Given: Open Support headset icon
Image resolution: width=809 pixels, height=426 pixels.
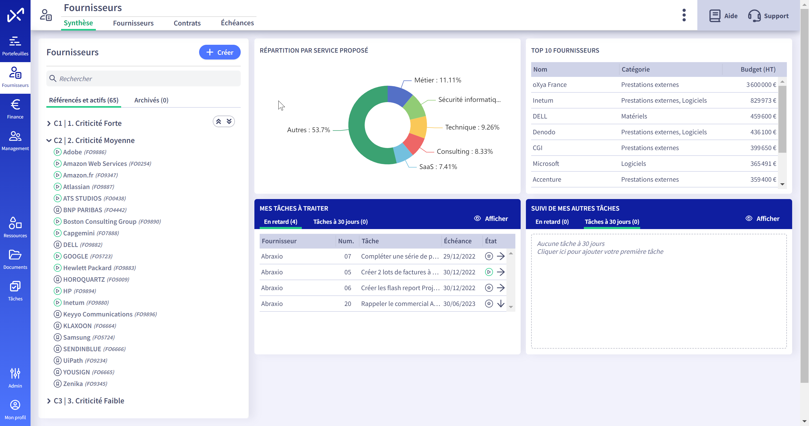Looking at the screenshot, I should coord(754,16).
